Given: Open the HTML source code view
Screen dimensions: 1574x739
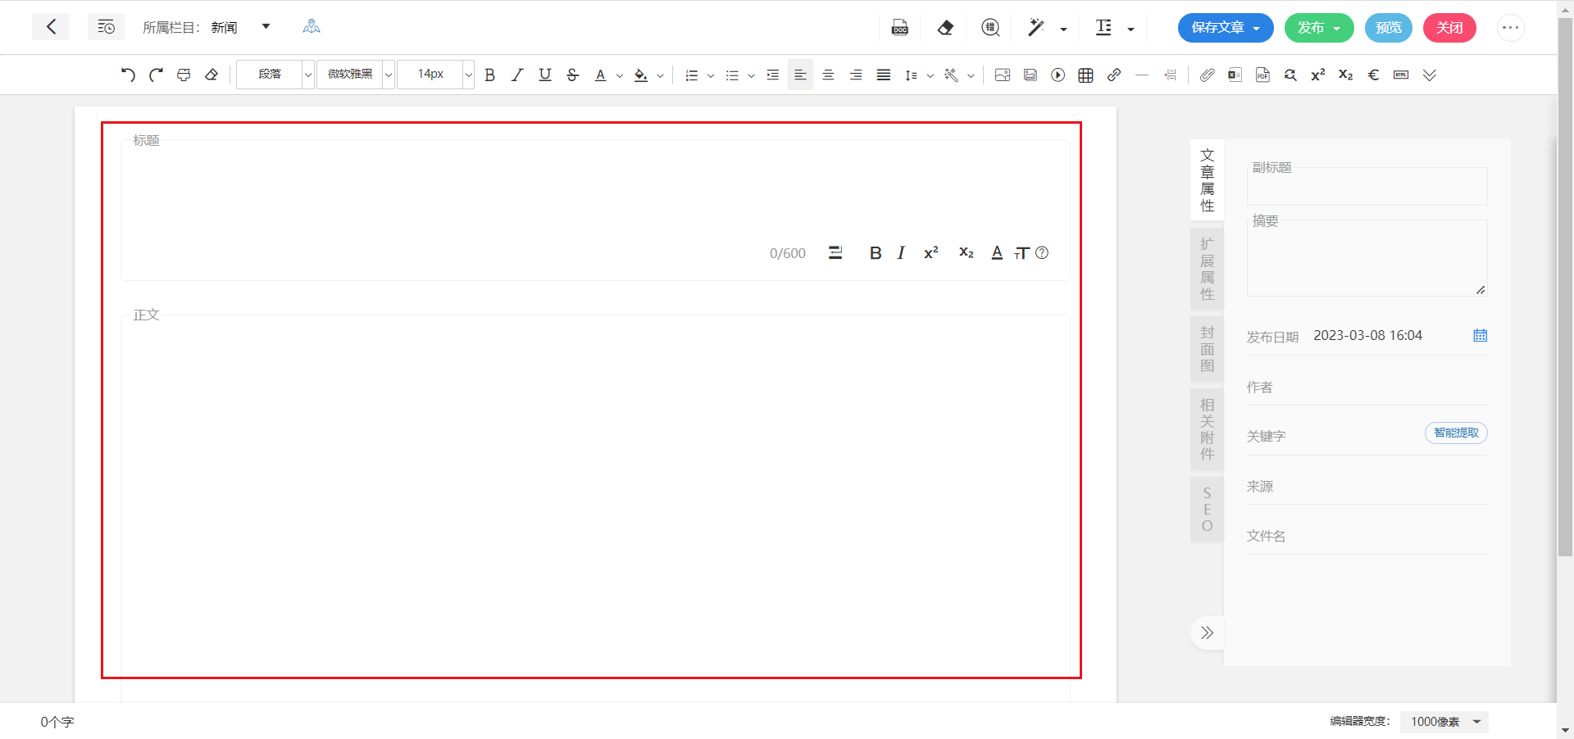Looking at the screenshot, I should coord(1401,75).
